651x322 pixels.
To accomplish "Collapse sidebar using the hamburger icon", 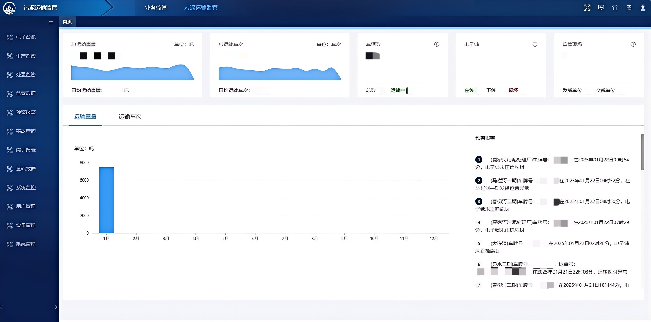I will (x=51, y=23).
